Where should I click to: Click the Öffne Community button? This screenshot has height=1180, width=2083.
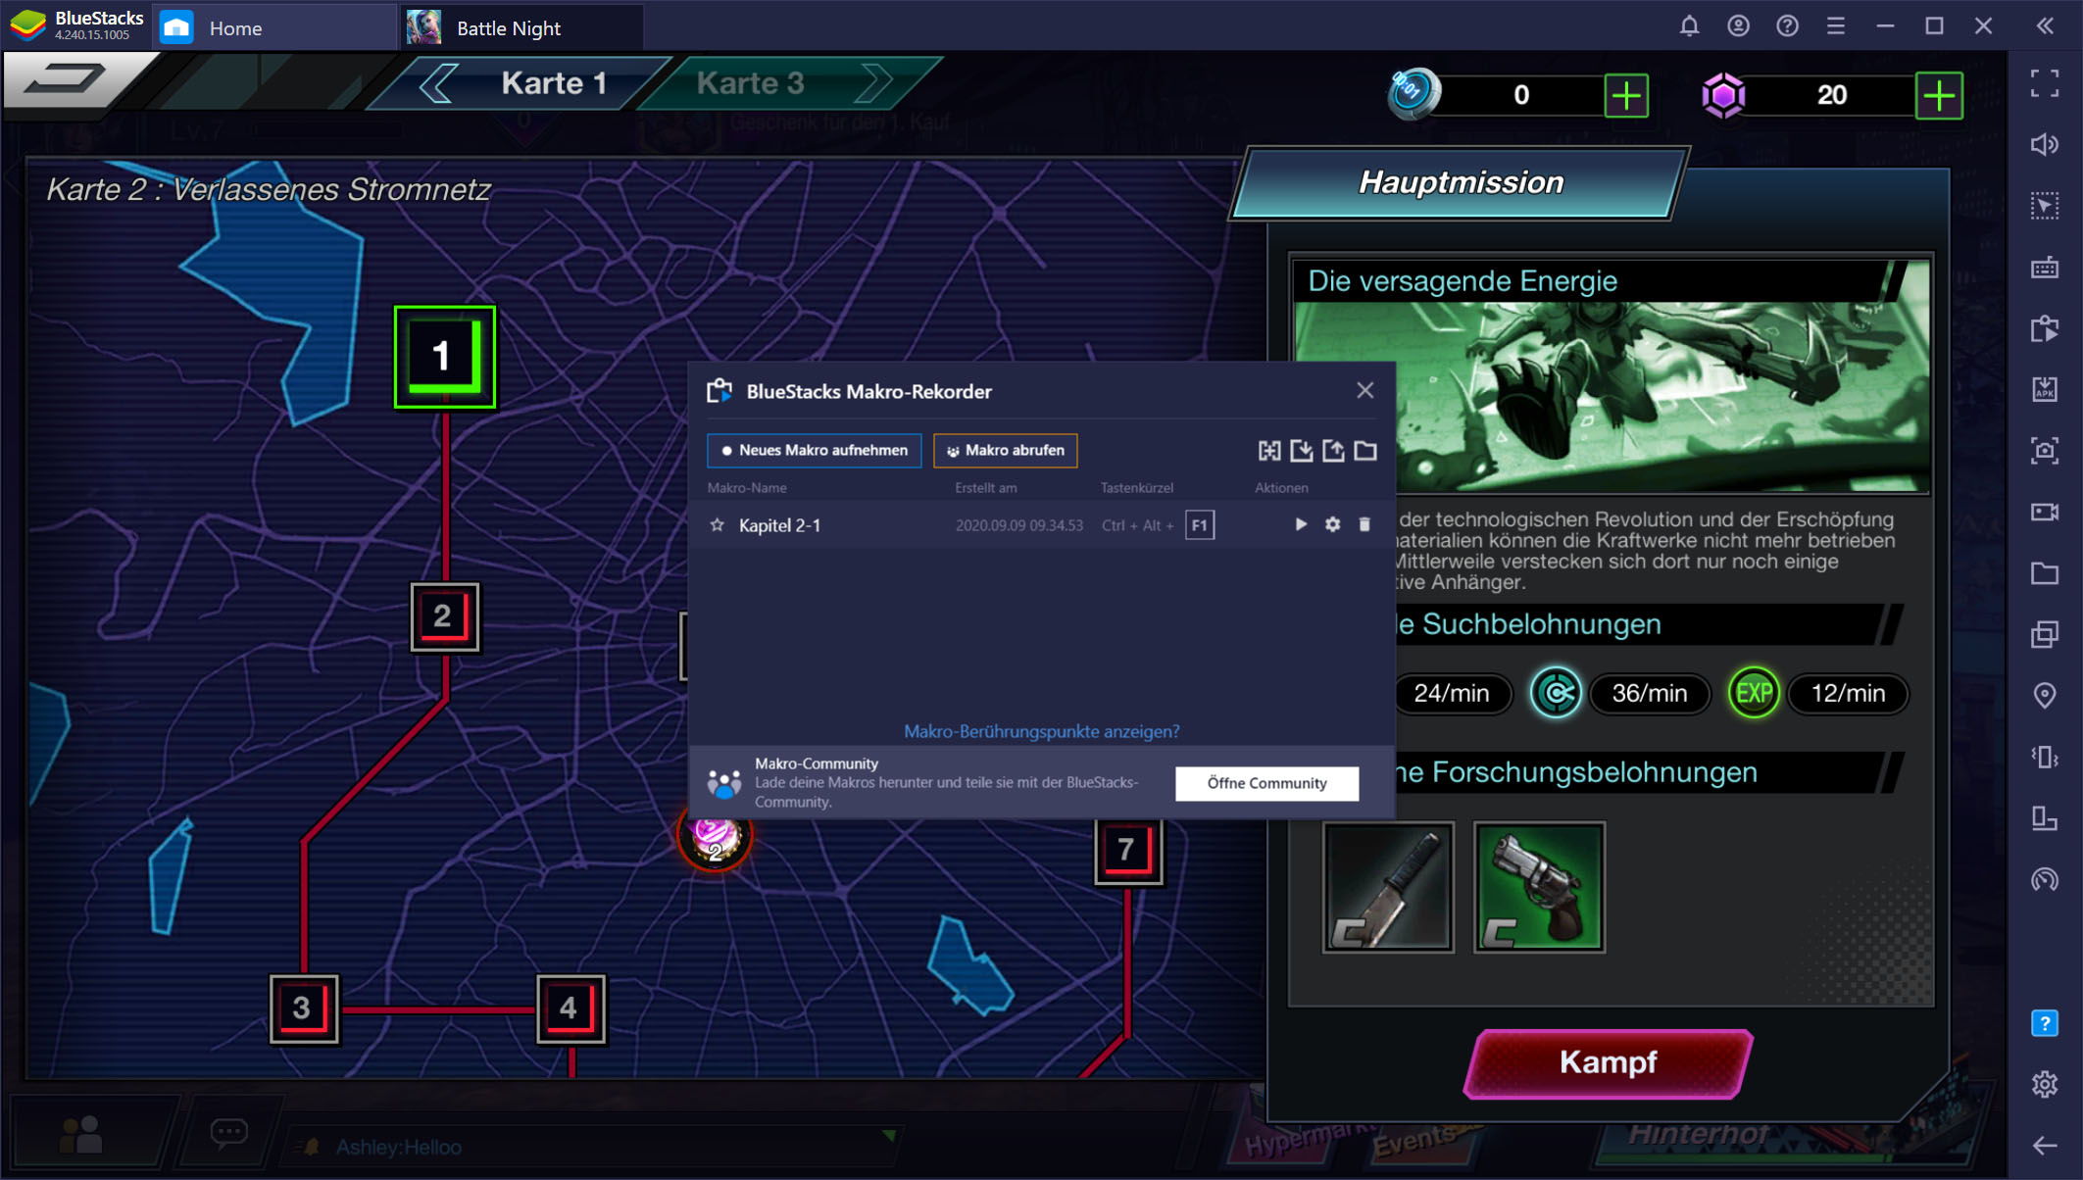click(x=1266, y=783)
